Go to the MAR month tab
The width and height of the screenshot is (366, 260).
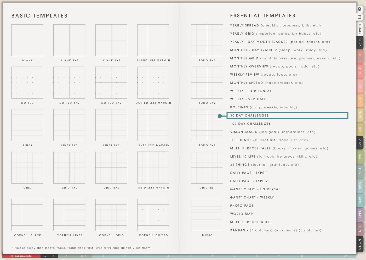(x=360, y=186)
